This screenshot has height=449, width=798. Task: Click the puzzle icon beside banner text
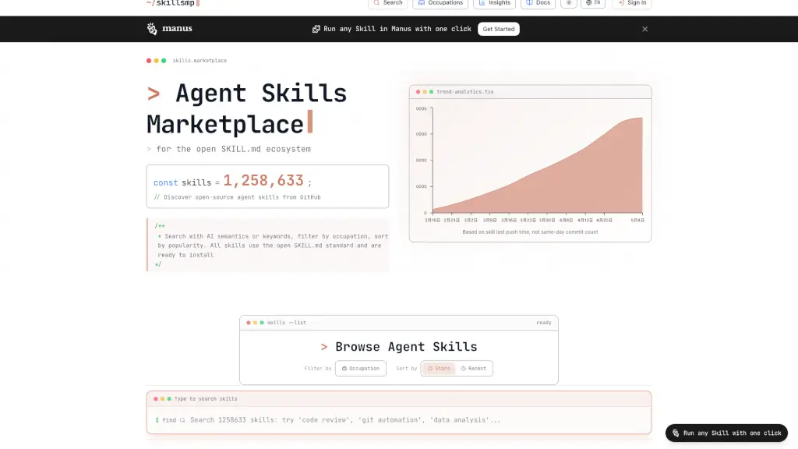coord(316,29)
